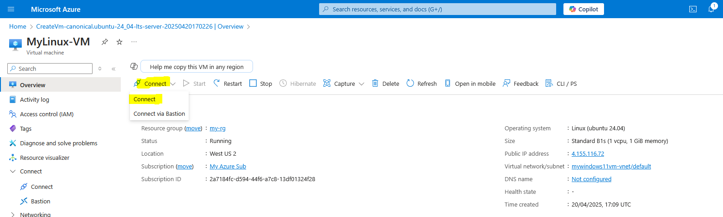Click the Running status value

[x=221, y=141]
